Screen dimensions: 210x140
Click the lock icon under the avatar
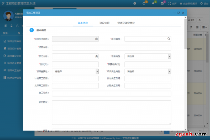tap(12, 26)
